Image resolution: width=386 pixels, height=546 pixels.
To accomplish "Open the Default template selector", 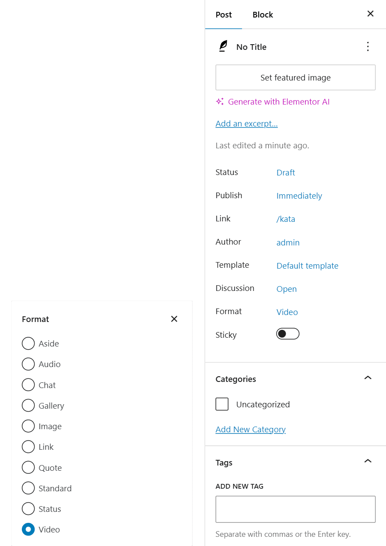I will [307, 266].
